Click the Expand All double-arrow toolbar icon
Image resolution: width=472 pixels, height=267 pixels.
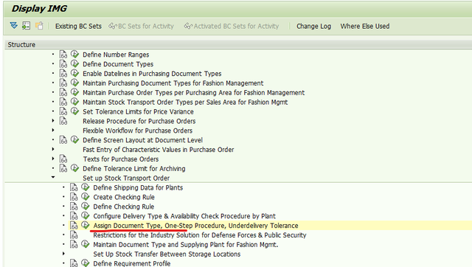[x=13, y=26]
